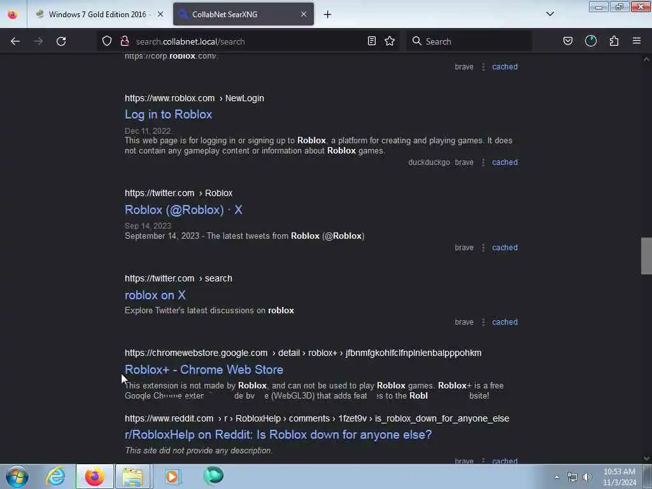Open cached link for Log in to Roblox
652x489 pixels.
coord(505,162)
